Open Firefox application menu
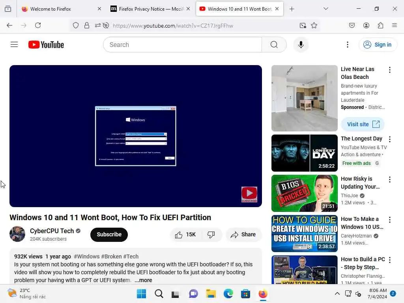 pos(394,25)
